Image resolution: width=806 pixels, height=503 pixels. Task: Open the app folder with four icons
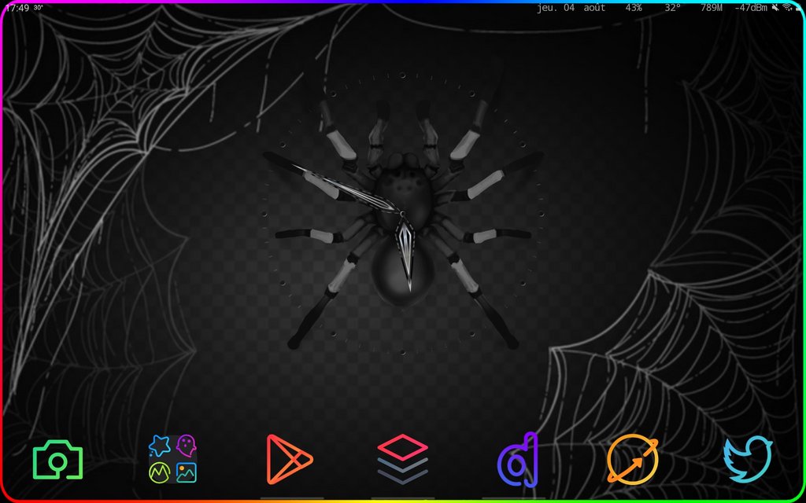[x=172, y=459]
